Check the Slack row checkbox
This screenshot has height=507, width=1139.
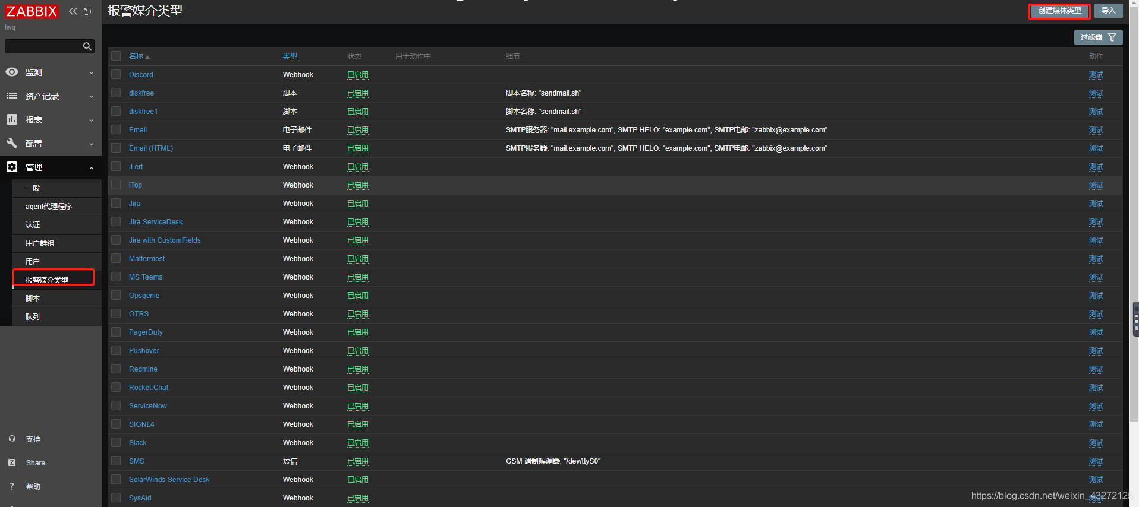[116, 442]
